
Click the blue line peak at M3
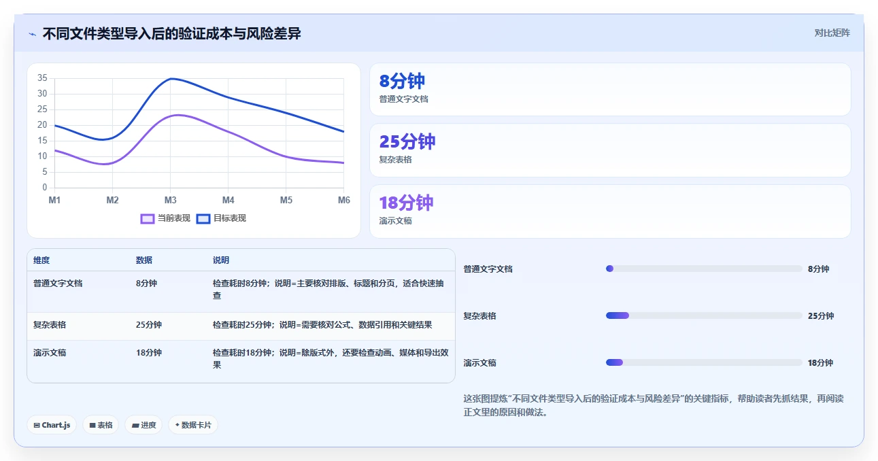click(171, 79)
